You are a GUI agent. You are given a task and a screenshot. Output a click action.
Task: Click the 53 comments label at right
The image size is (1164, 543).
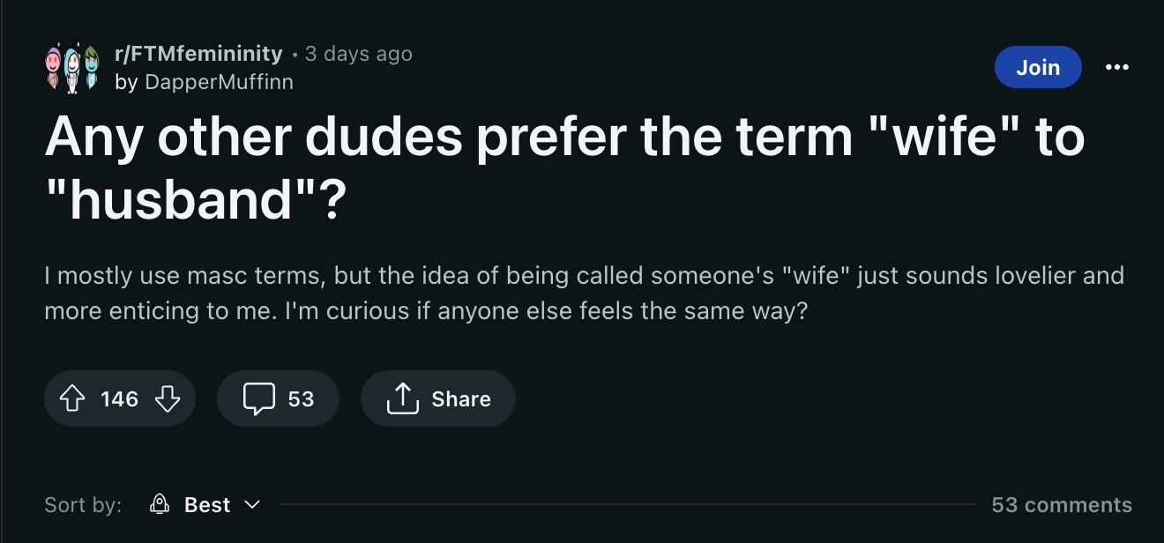pos(1062,505)
